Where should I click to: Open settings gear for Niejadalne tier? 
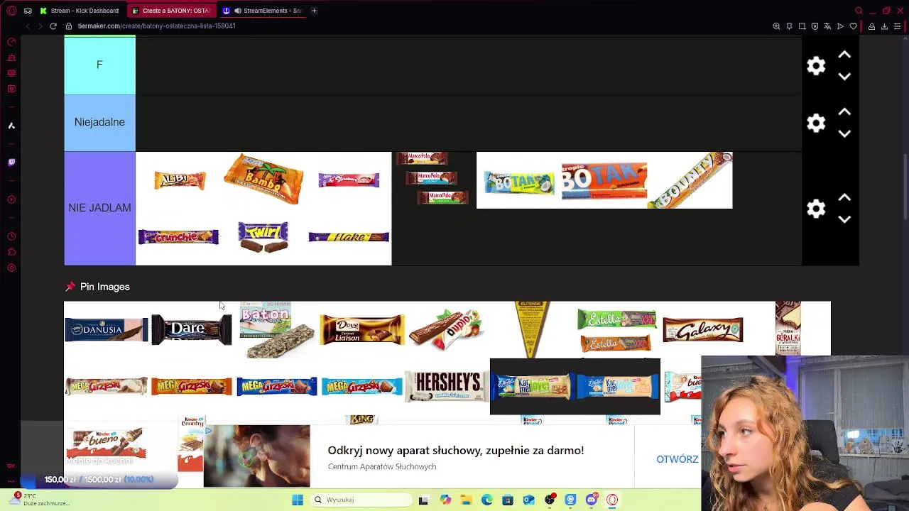[816, 123]
